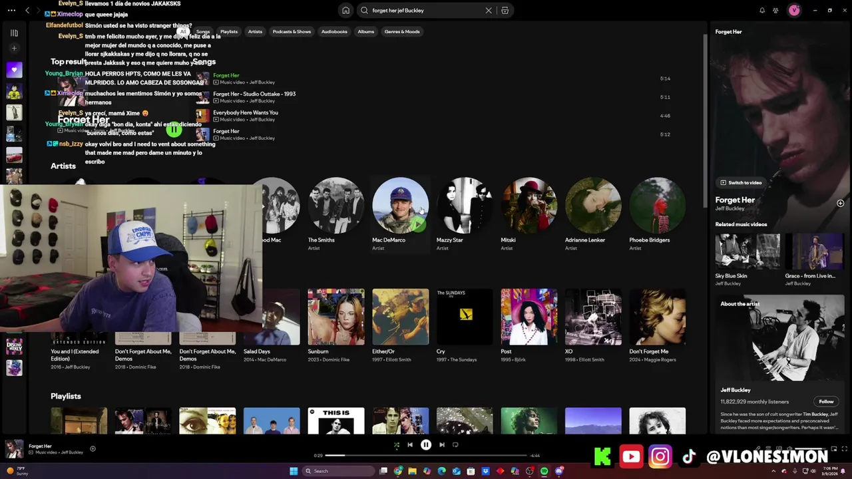Open the This Is playlist cover
The image size is (852, 479).
coord(336,420)
